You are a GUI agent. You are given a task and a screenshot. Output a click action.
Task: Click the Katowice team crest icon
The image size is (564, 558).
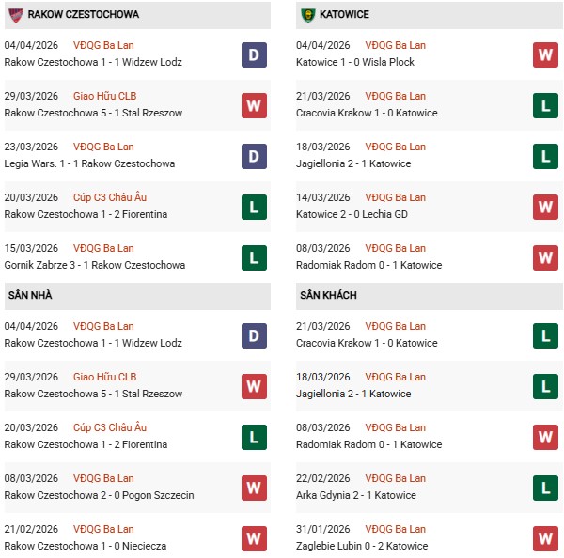(x=307, y=15)
